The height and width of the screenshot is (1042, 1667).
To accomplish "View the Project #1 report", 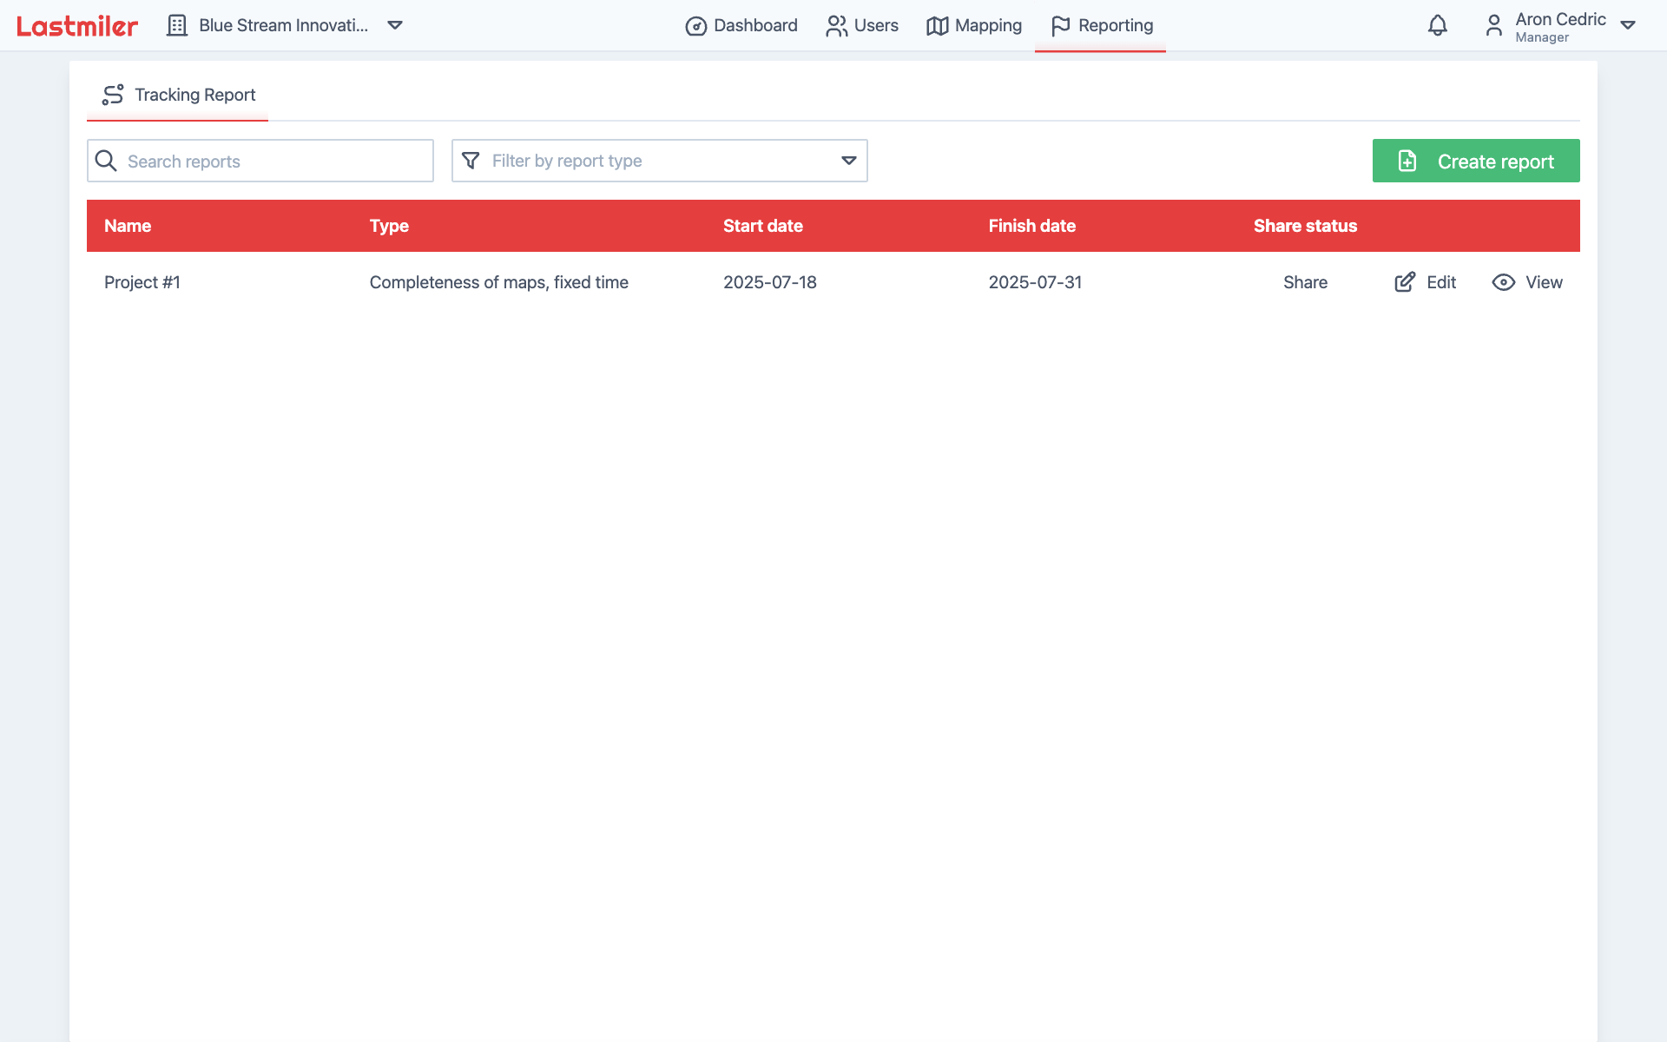I will (1527, 282).
